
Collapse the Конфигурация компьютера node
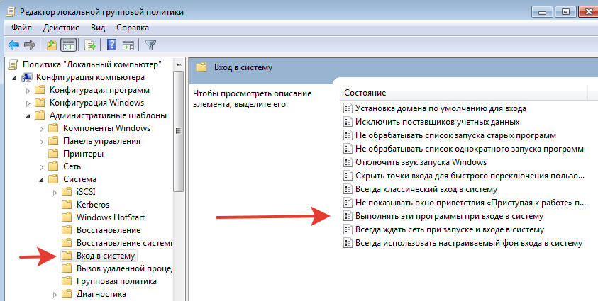[x=16, y=77]
